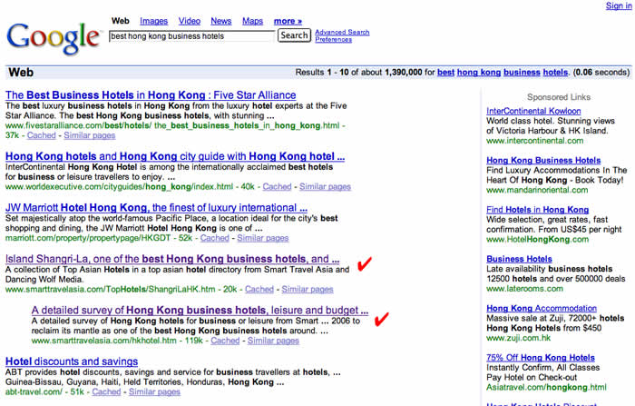View Cached version of worldexecutive.com result
The width and height of the screenshot is (635, 406).
[x=277, y=187]
